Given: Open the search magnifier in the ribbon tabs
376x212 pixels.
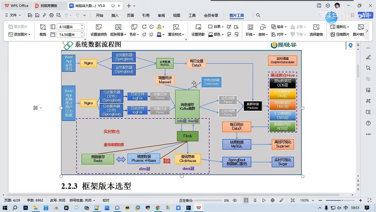Looking at the screenshot, I should tap(258, 15).
